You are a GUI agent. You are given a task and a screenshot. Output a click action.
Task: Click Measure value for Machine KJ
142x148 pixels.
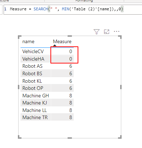[x=71, y=103]
